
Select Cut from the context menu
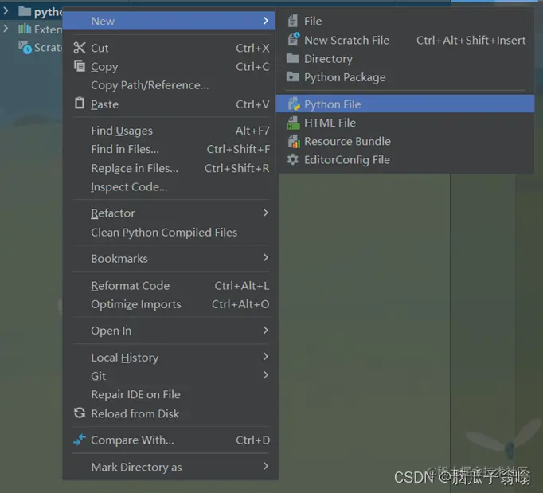(x=170, y=48)
